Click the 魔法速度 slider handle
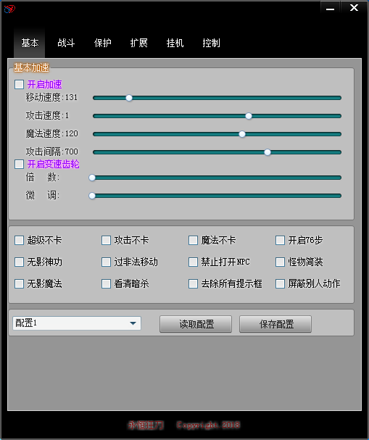This screenshot has height=440, width=369. pyautogui.click(x=242, y=134)
